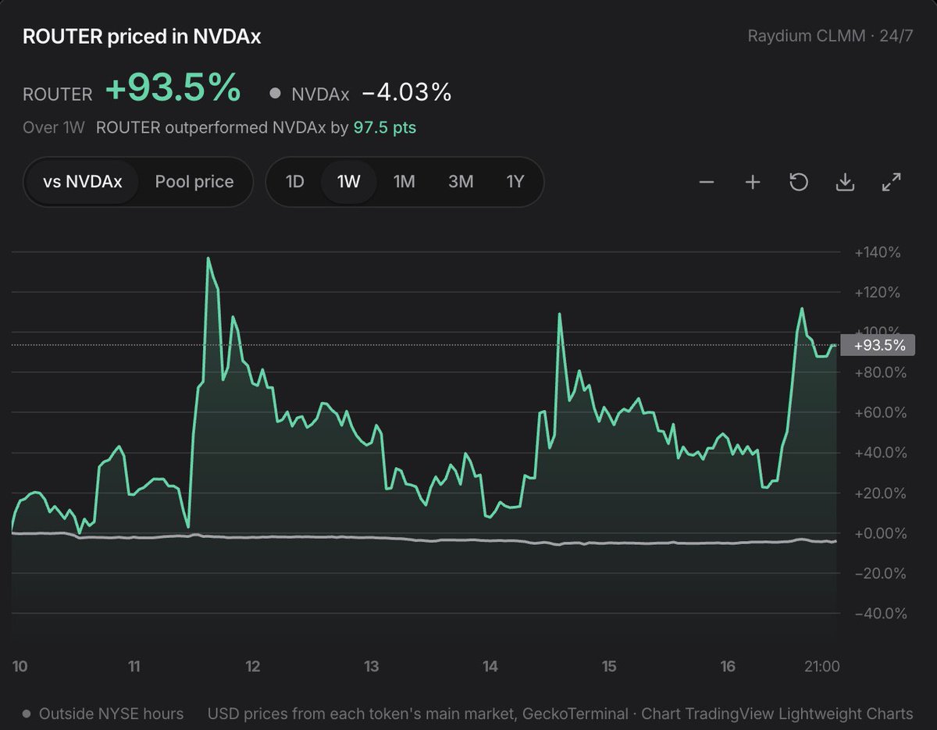Viewport: 937px width, 730px height.
Task: Click Chart TradingView Lightweight Charts credit
Action: click(777, 714)
